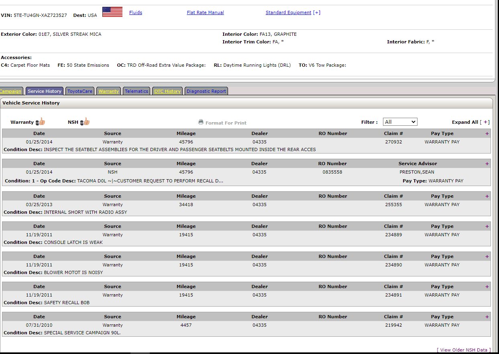Expand the claim 255355 radio short record

click(x=487, y=196)
